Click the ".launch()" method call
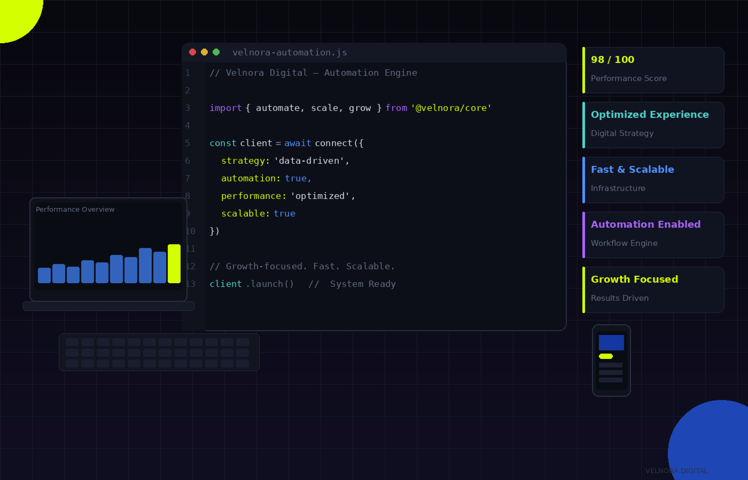Viewport: 748px width, 480px height. 270,284
